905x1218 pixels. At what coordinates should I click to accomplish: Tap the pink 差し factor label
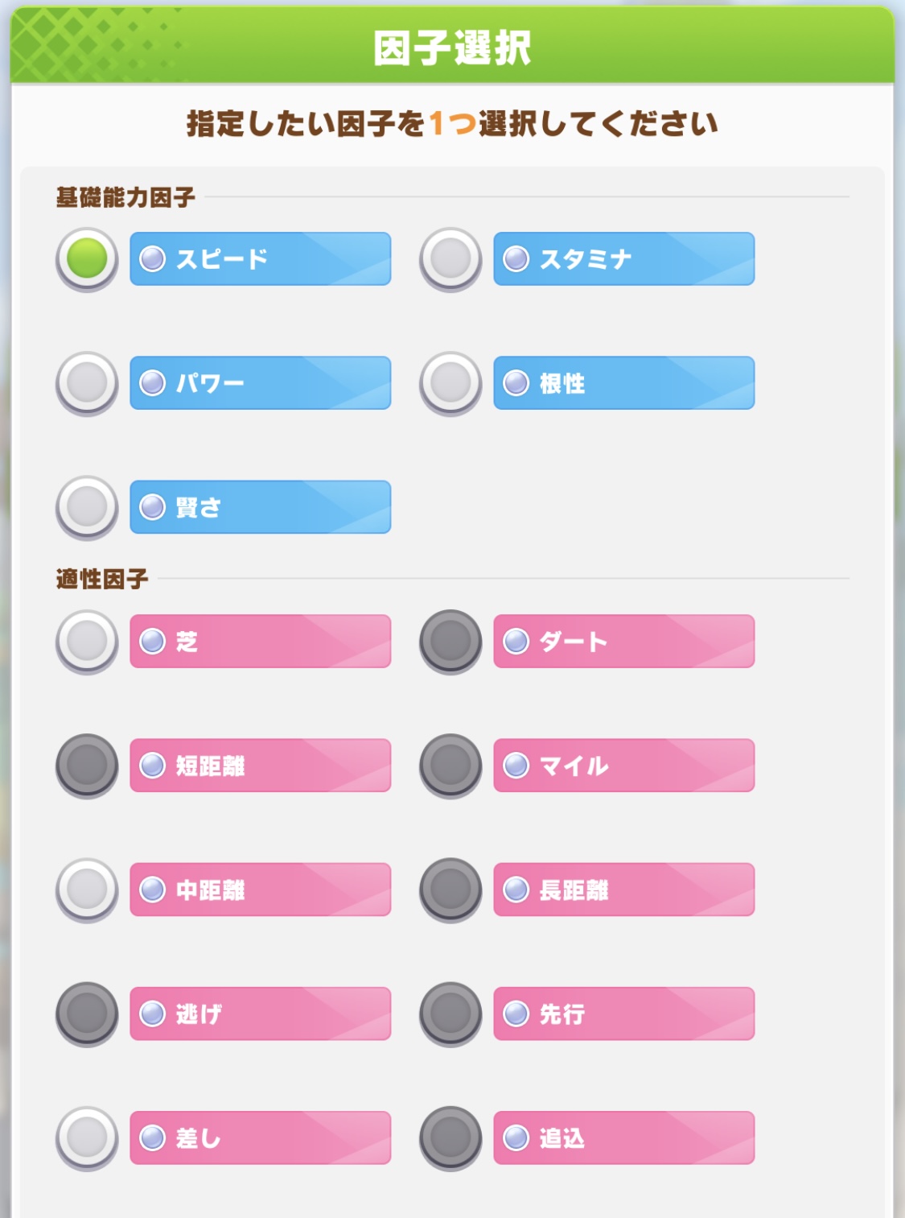(260, 1137)
